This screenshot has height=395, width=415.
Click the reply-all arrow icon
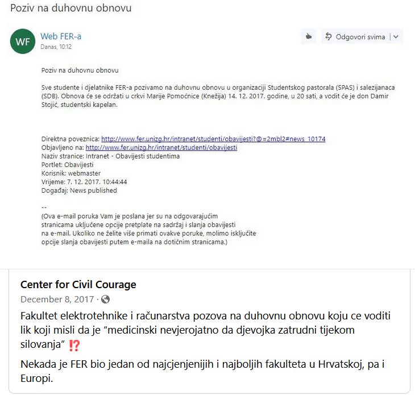(328, 37)
